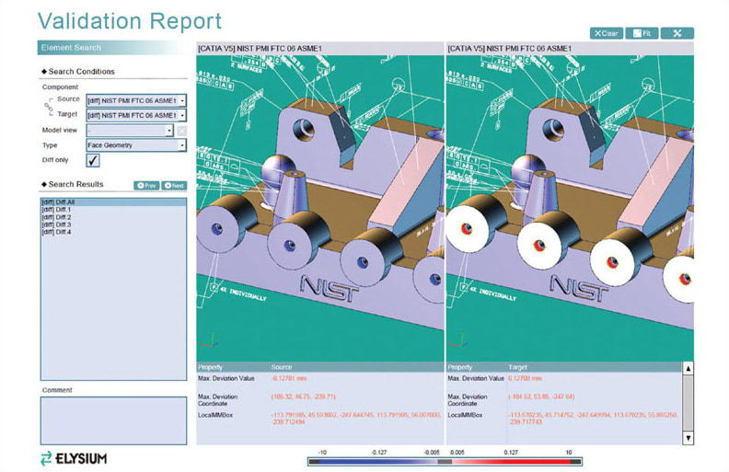The image size is (729, 472).
Task: Click the left 3D viewer title bar
Action: (320, 49)
